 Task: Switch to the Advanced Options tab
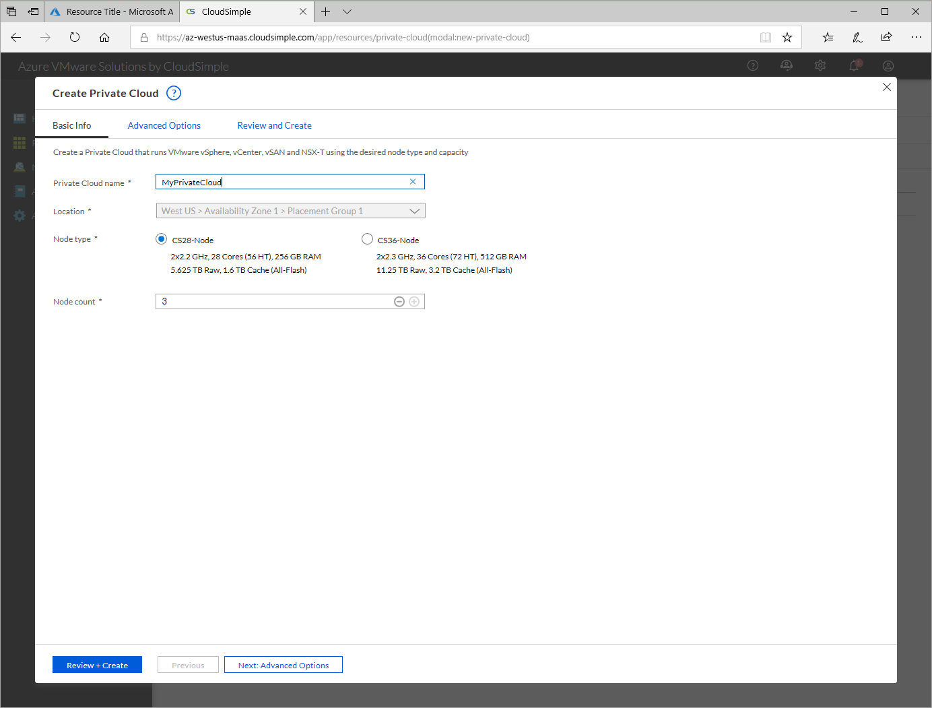164,125
